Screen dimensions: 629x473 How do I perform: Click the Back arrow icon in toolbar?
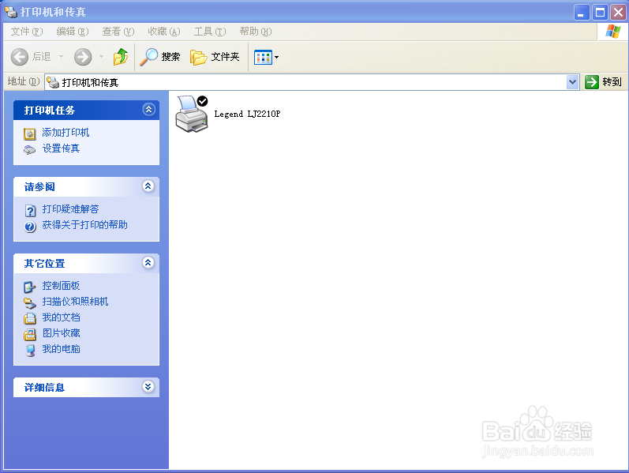point(19,57)
